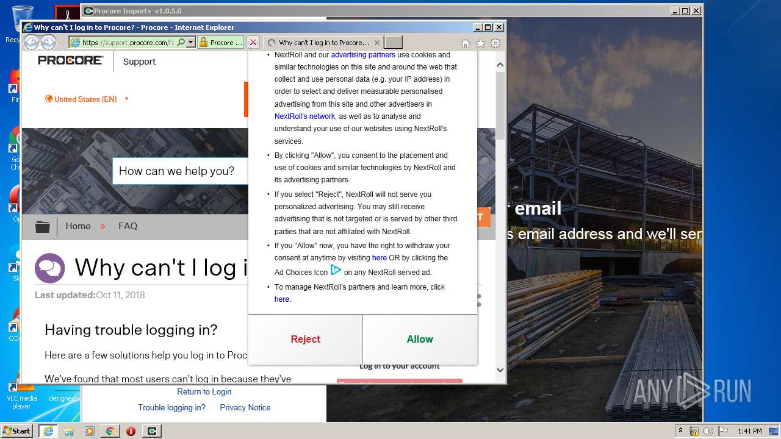Go to Home breadcrumb
The width and height of the screenshot is (781, 439).
[78, 226]
